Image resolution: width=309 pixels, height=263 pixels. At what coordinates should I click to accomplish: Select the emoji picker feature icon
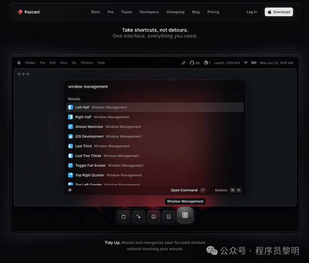click(x=153, y=217)
